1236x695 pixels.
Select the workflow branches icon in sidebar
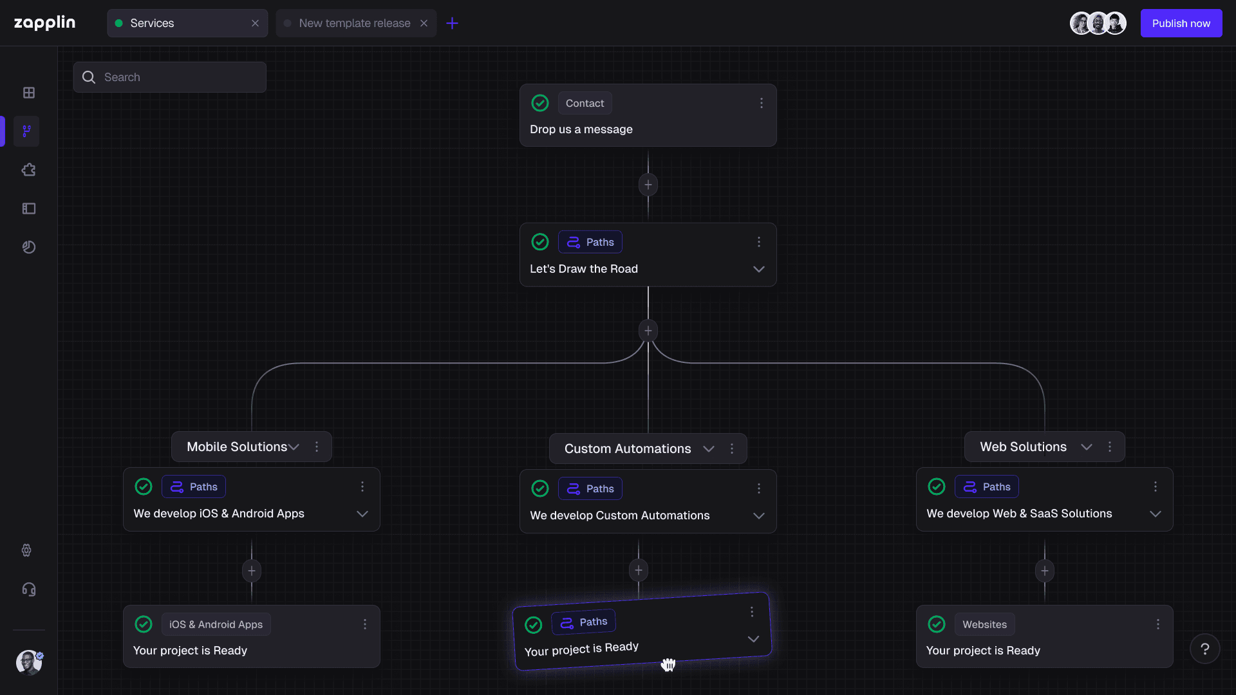(27, 131)
